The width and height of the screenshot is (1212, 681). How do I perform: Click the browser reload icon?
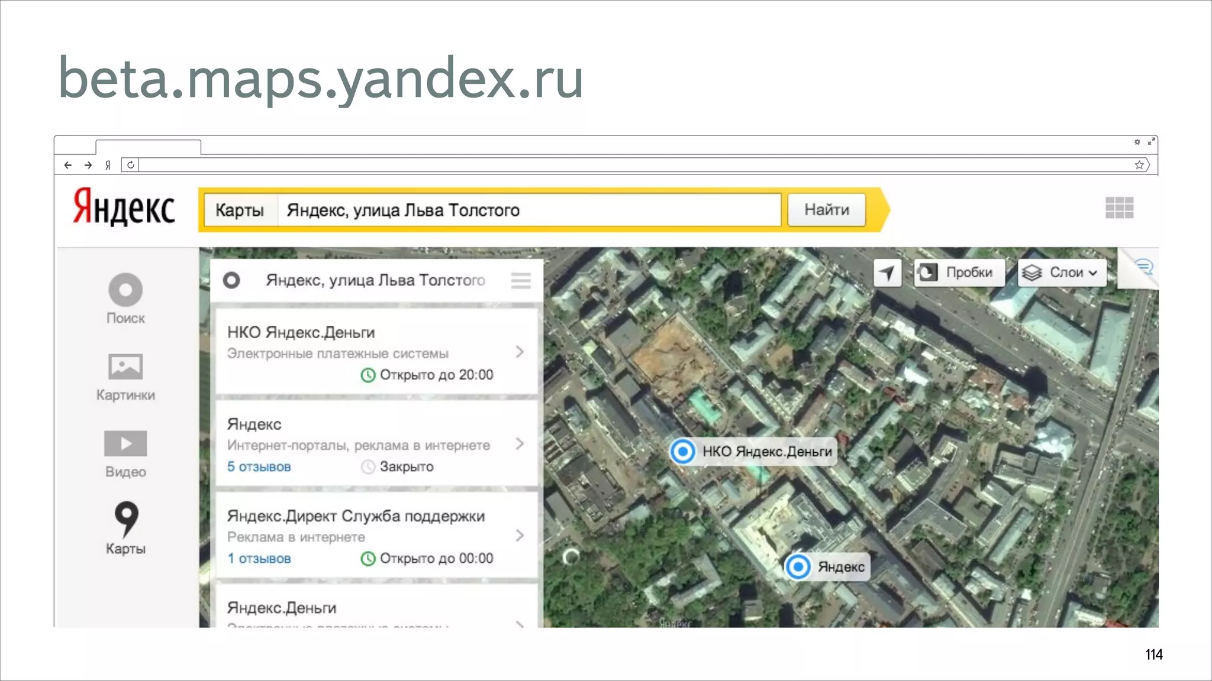pyautogui.click(x=130, y=165)
